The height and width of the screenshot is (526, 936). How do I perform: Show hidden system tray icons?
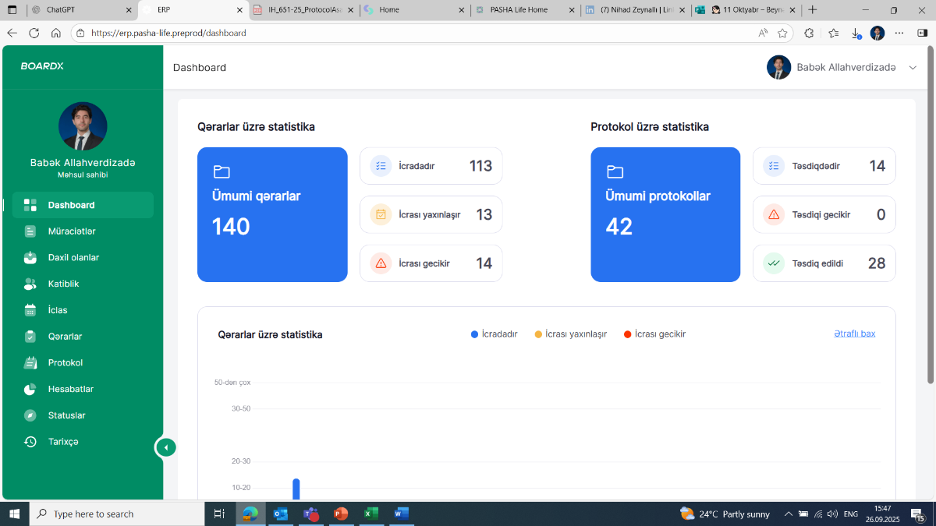(788, 514)
